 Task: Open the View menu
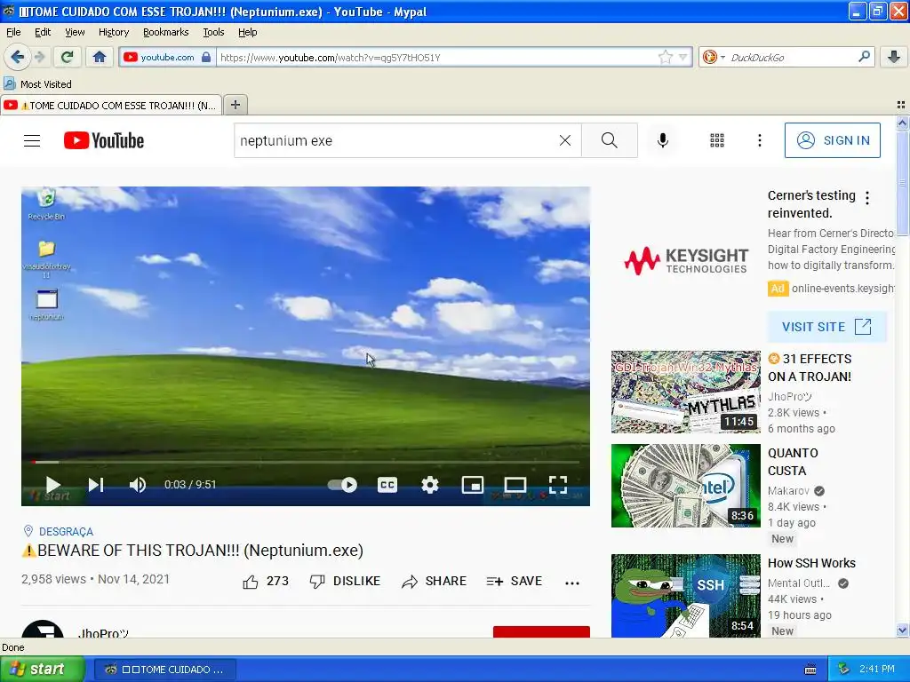pyautogui.click(x=75, y=32)
